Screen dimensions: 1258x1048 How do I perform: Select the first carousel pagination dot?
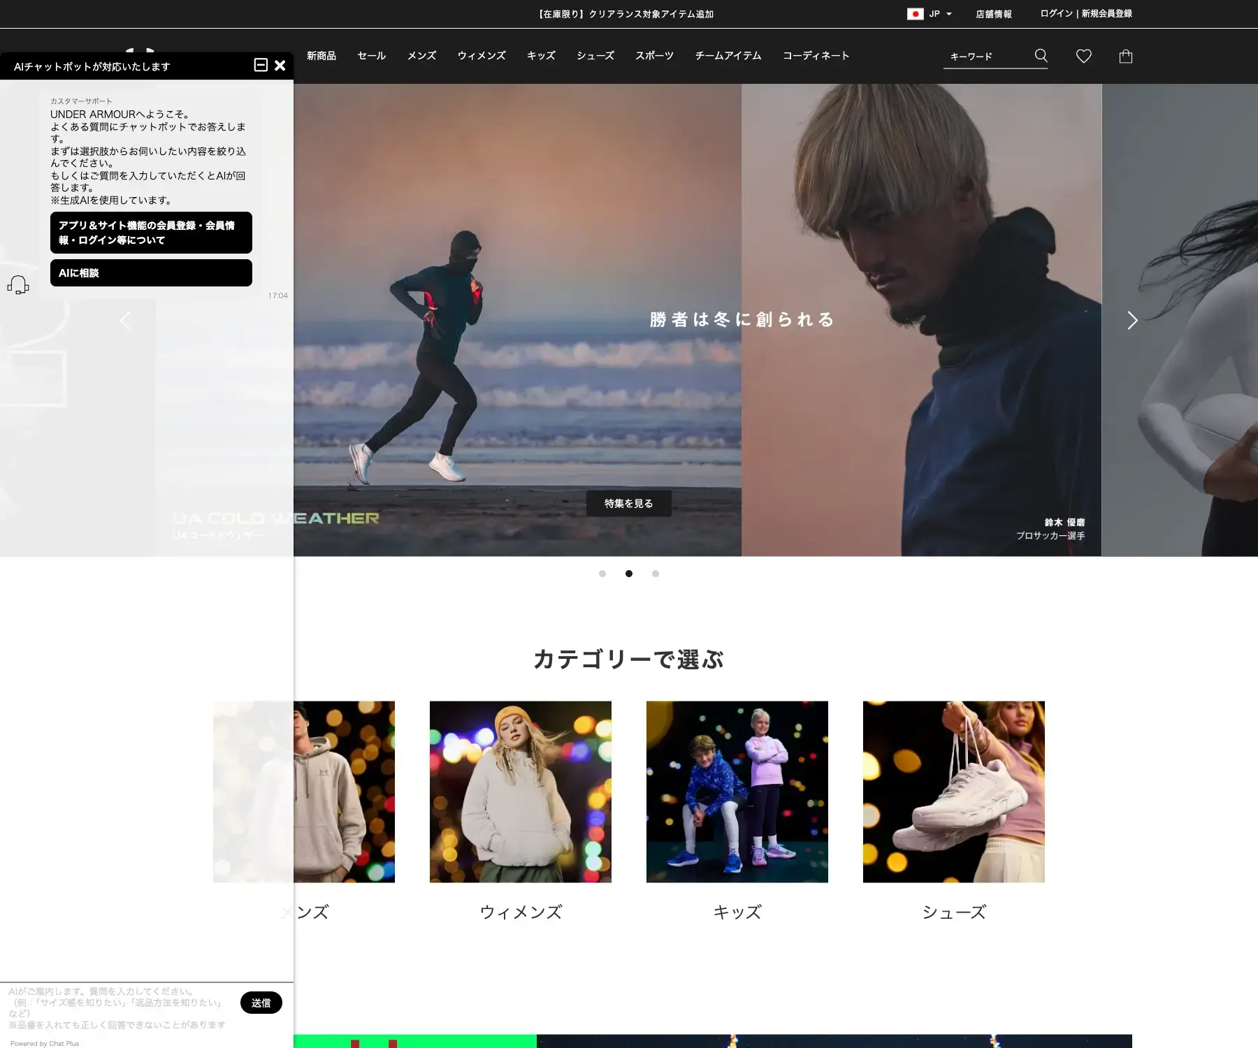pyautogui.click(x=602, y=574)
